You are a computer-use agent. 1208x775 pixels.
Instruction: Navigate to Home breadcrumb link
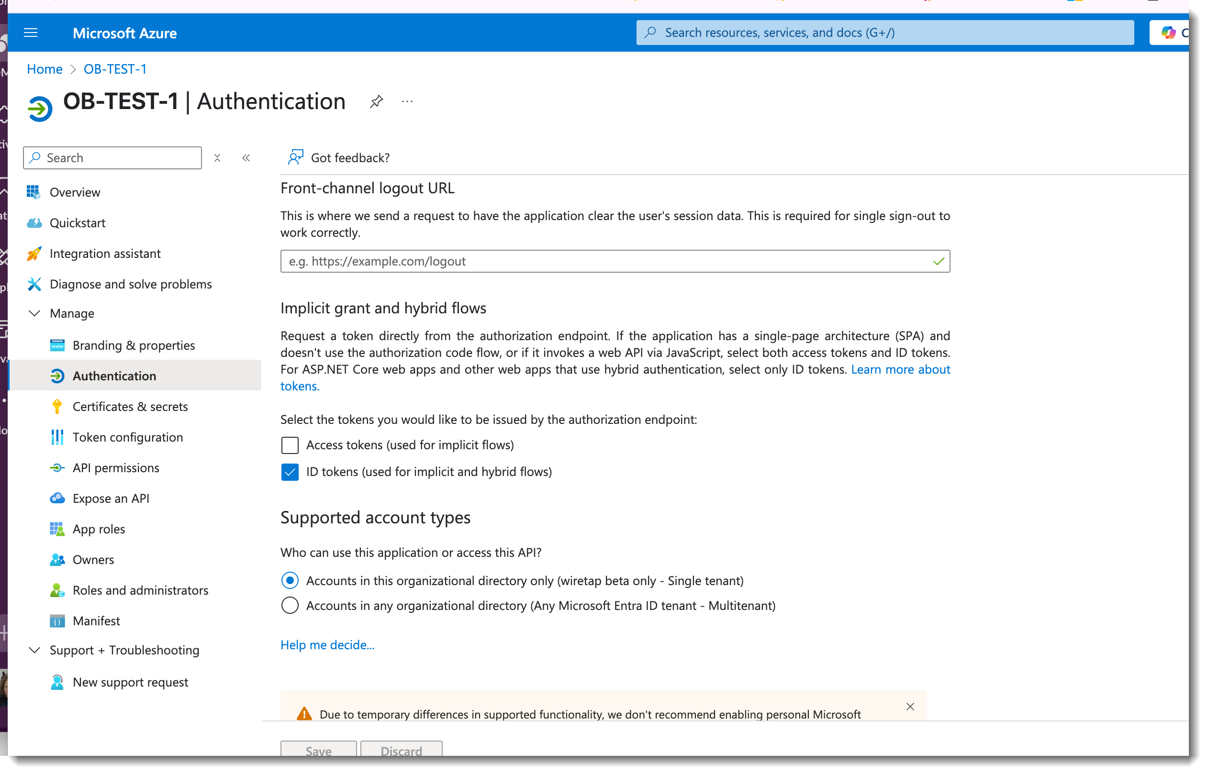[45, 69]
